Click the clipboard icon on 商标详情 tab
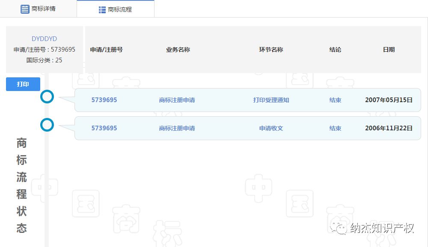Viewport: 428px width, 247px height. [x=24, y=9]
